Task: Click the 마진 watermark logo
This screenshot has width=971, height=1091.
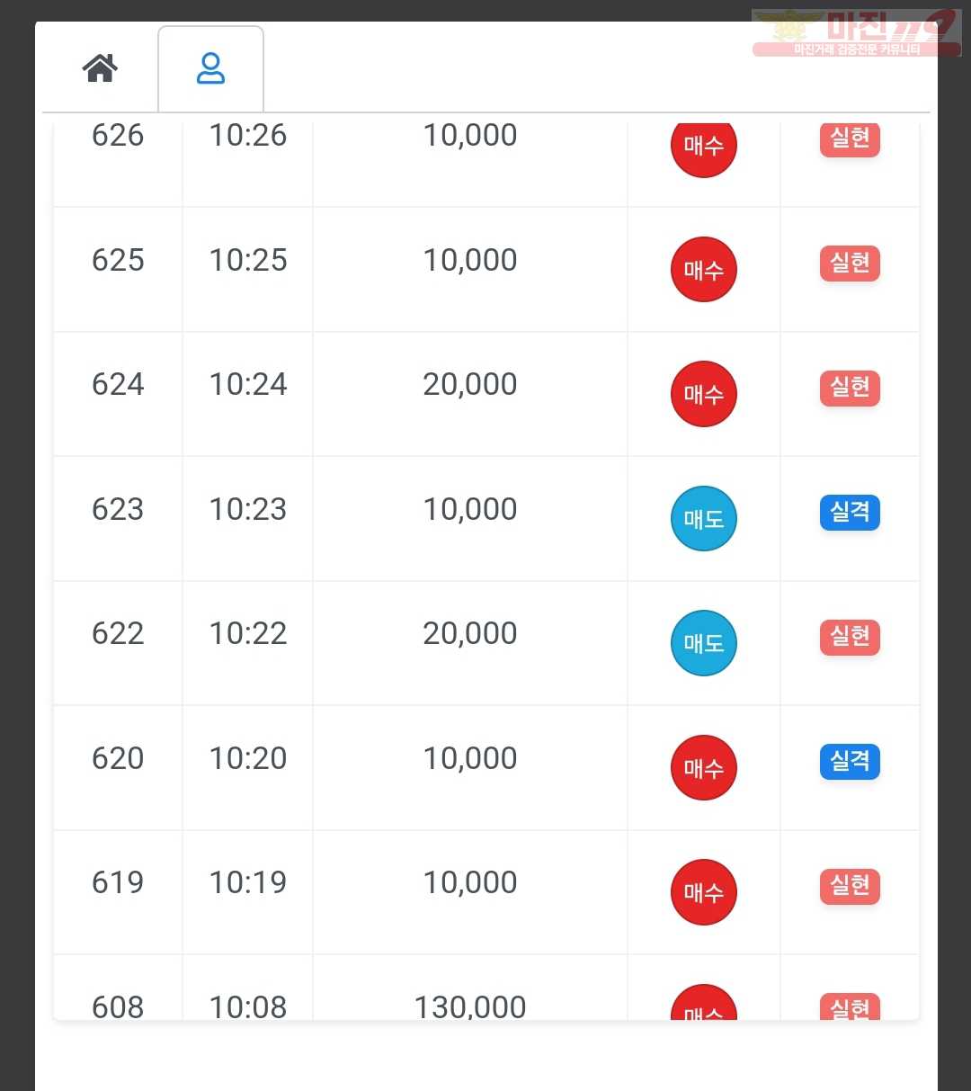Action: click(x=856, y=33)
